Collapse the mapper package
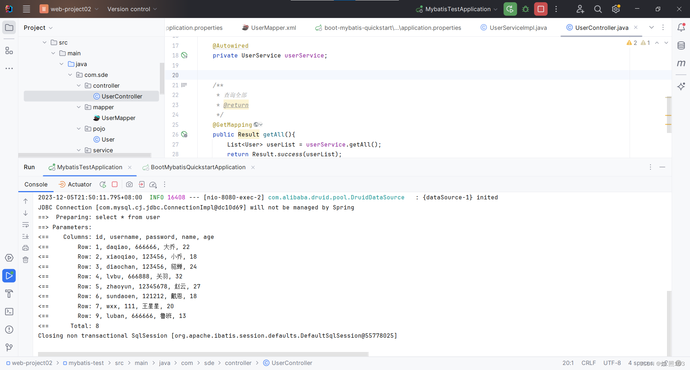690x370 pixels. click(x=79, y=107)
